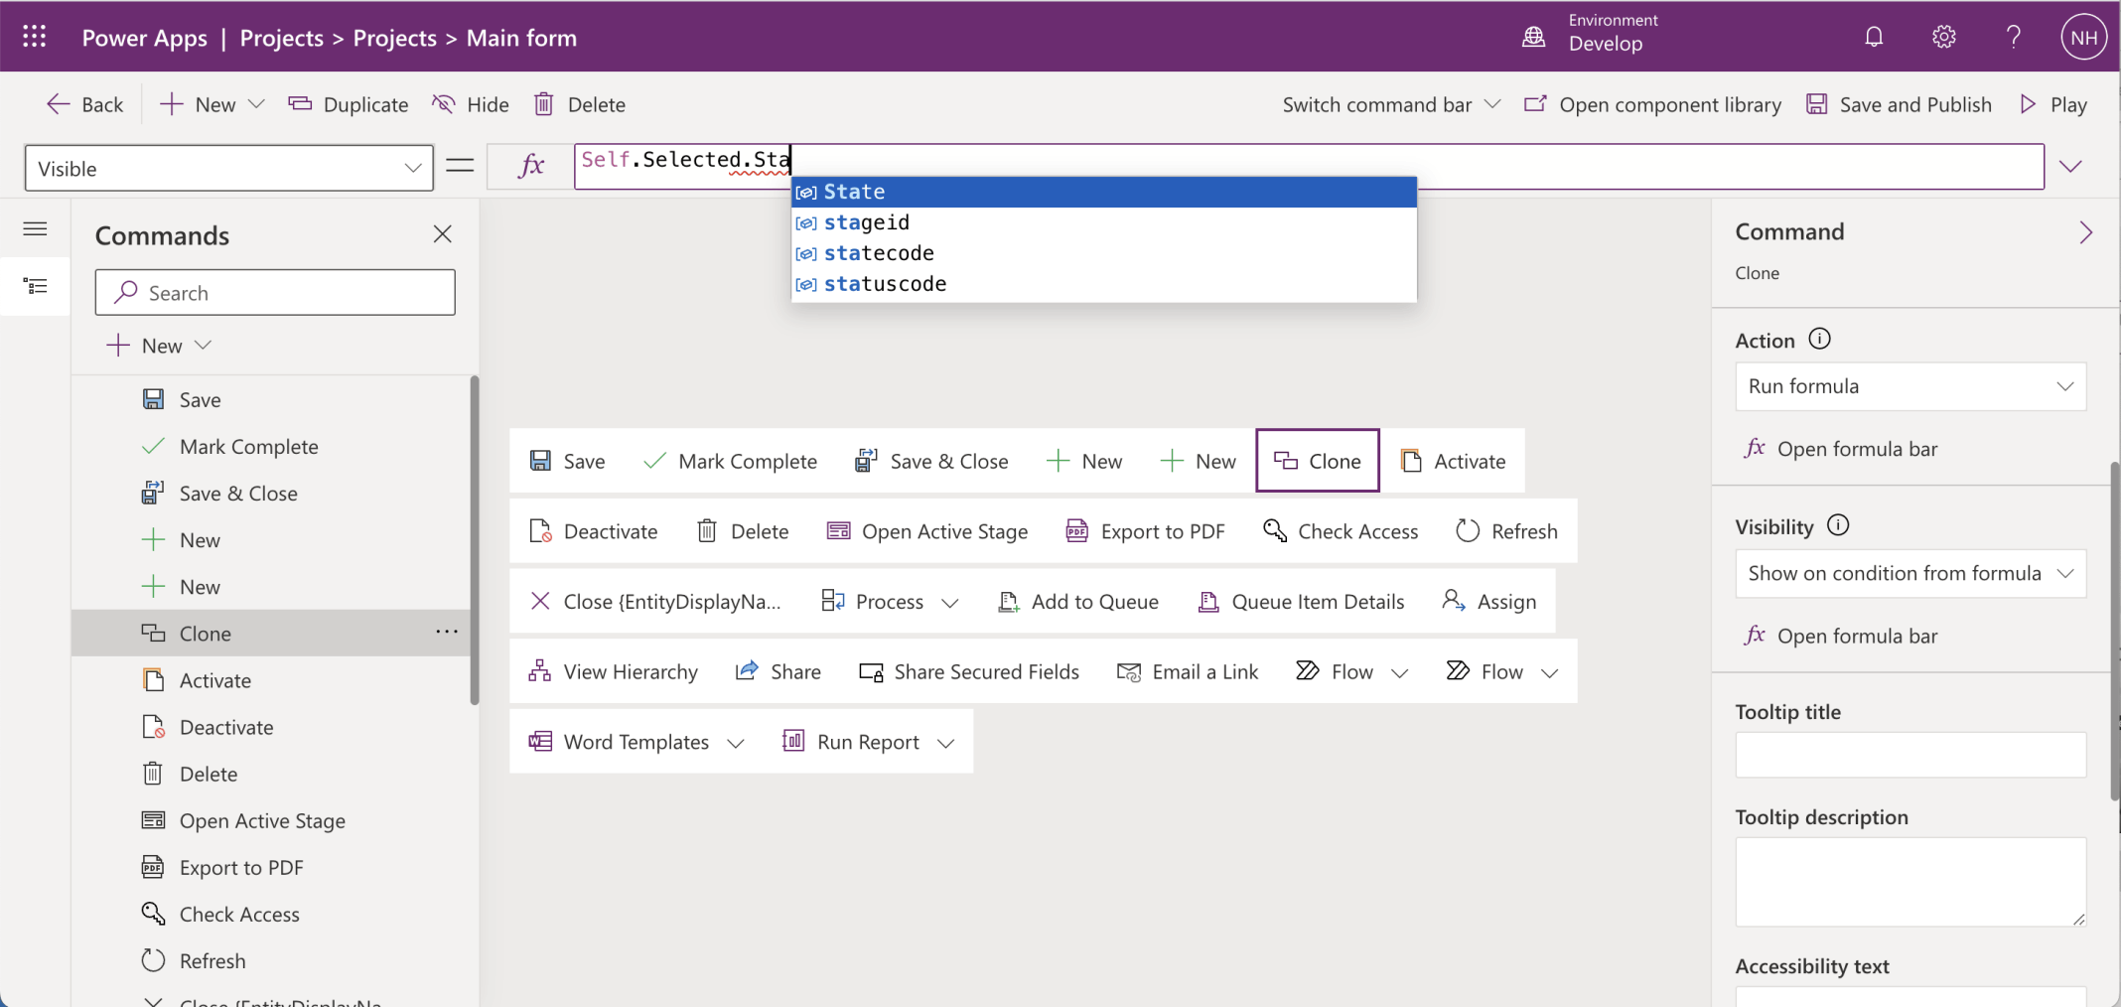Open the Visible property dropdown
The image size is (2121, 1007).
click(x=228, y=168)
